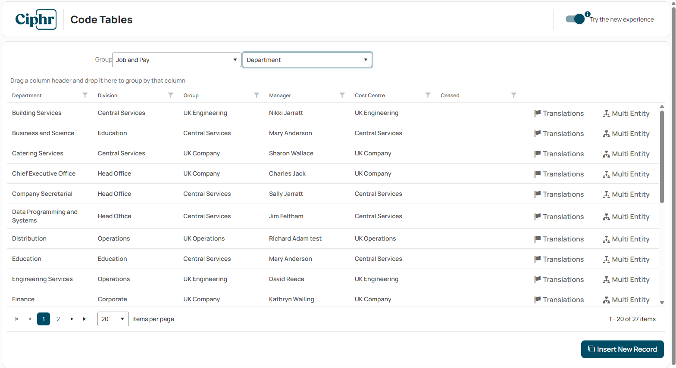Open filter for the Department column
The width and height of the screenshot is (676, 368).
pyautogui.click(x=85, y=95)
